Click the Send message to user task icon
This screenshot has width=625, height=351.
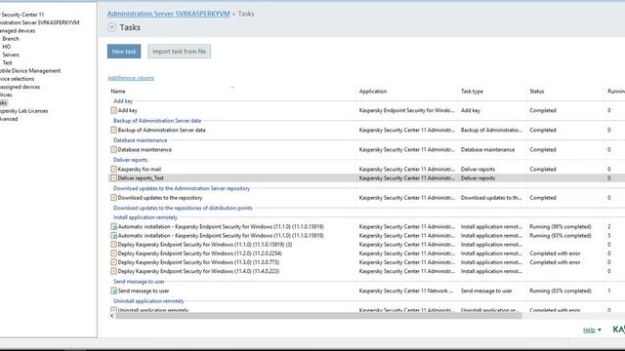pyautogui.click(x=113, y=291)
